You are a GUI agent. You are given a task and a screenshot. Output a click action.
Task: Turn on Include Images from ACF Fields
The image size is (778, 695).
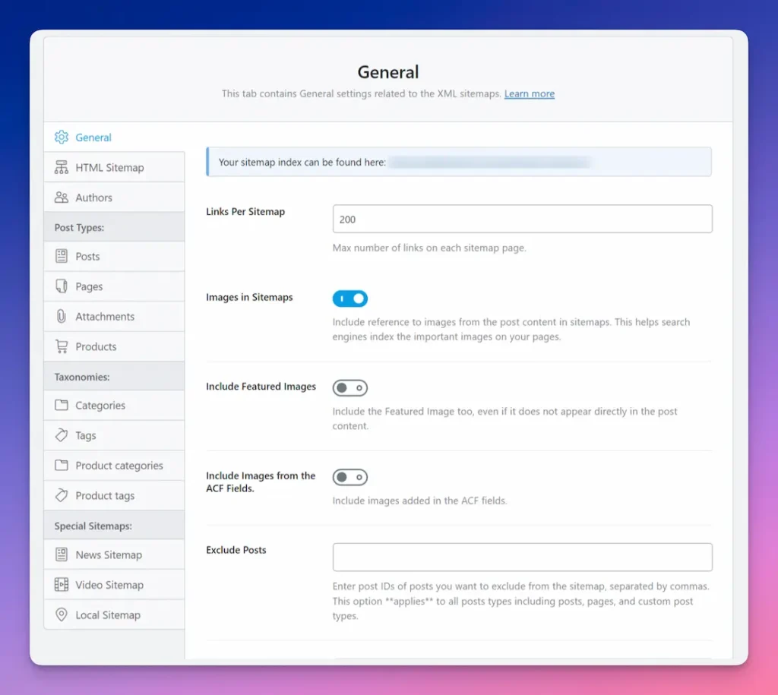[x=349, y=478]
